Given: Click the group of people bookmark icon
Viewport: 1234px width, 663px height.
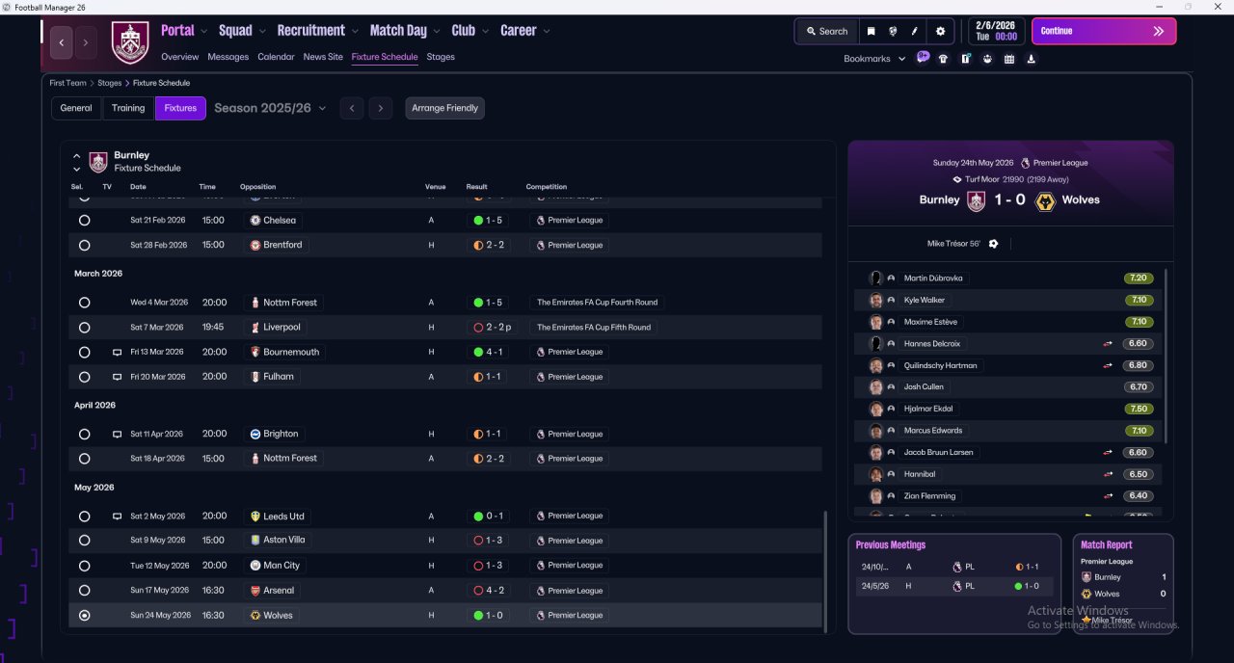Looking at the screenshot, I should 987,59.
